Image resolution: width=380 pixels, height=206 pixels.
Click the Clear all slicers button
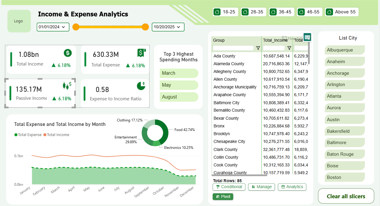click(x=346, y=196)
